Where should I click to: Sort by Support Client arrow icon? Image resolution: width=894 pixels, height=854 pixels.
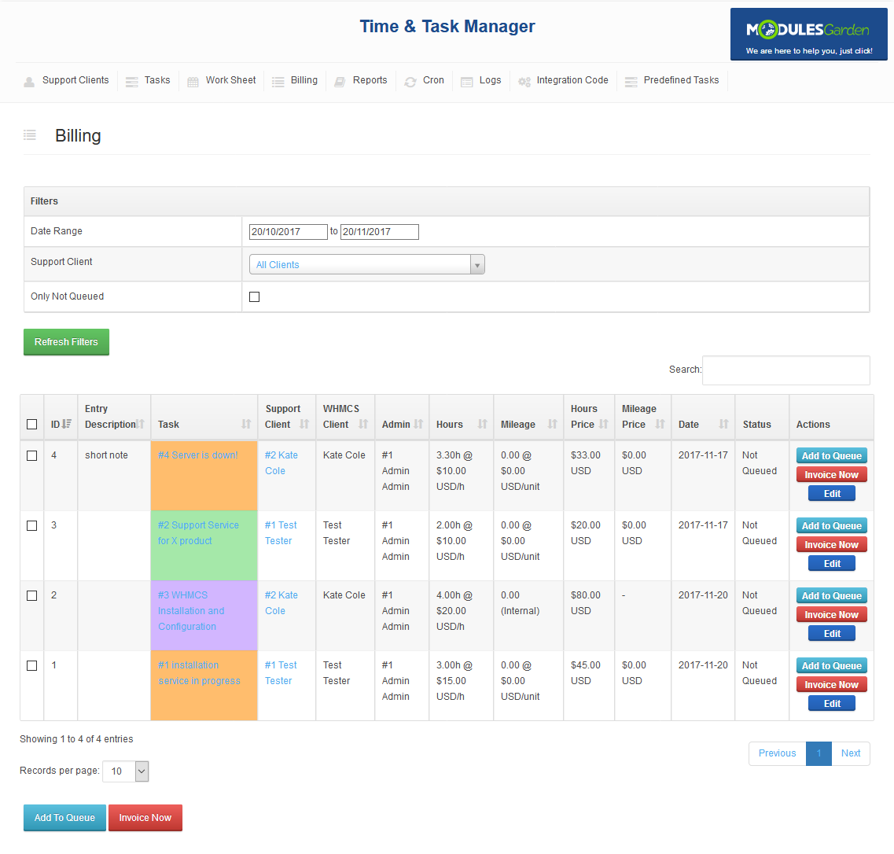304,424
